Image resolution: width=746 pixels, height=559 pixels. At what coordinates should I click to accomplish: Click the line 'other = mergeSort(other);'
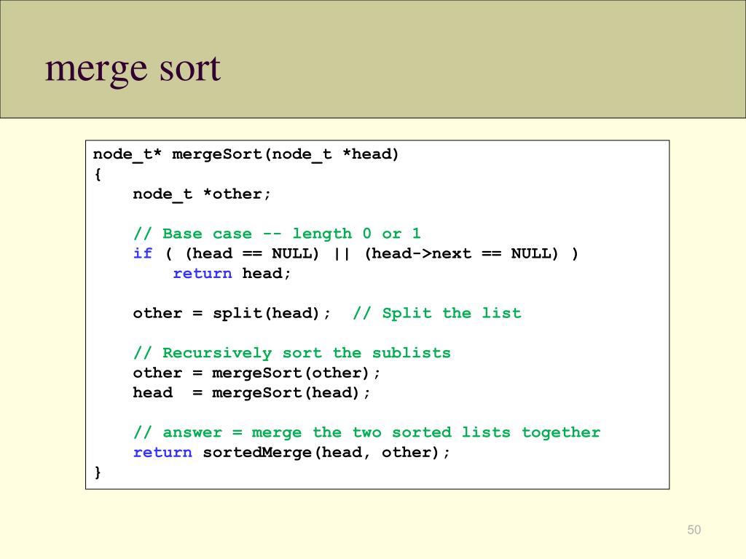point(256,373)
